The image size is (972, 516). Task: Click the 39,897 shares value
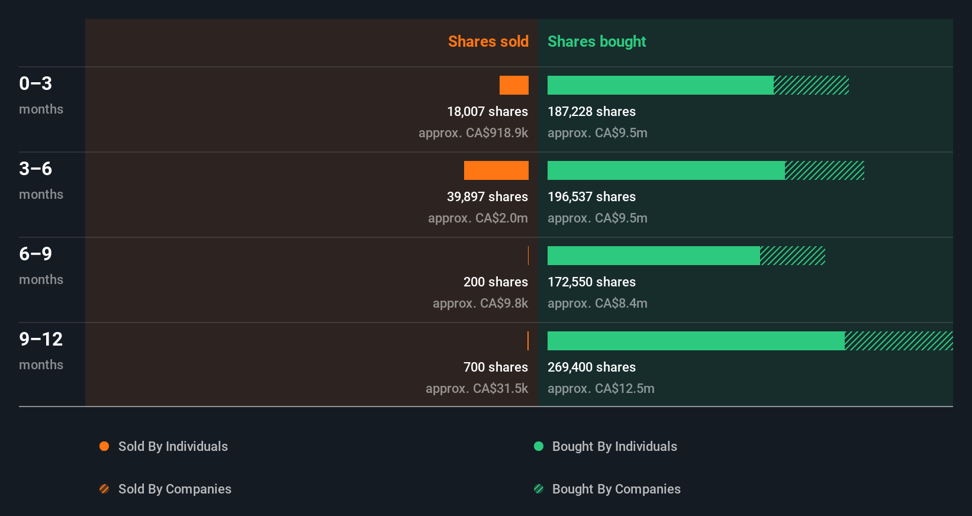[x=487, y=196]
